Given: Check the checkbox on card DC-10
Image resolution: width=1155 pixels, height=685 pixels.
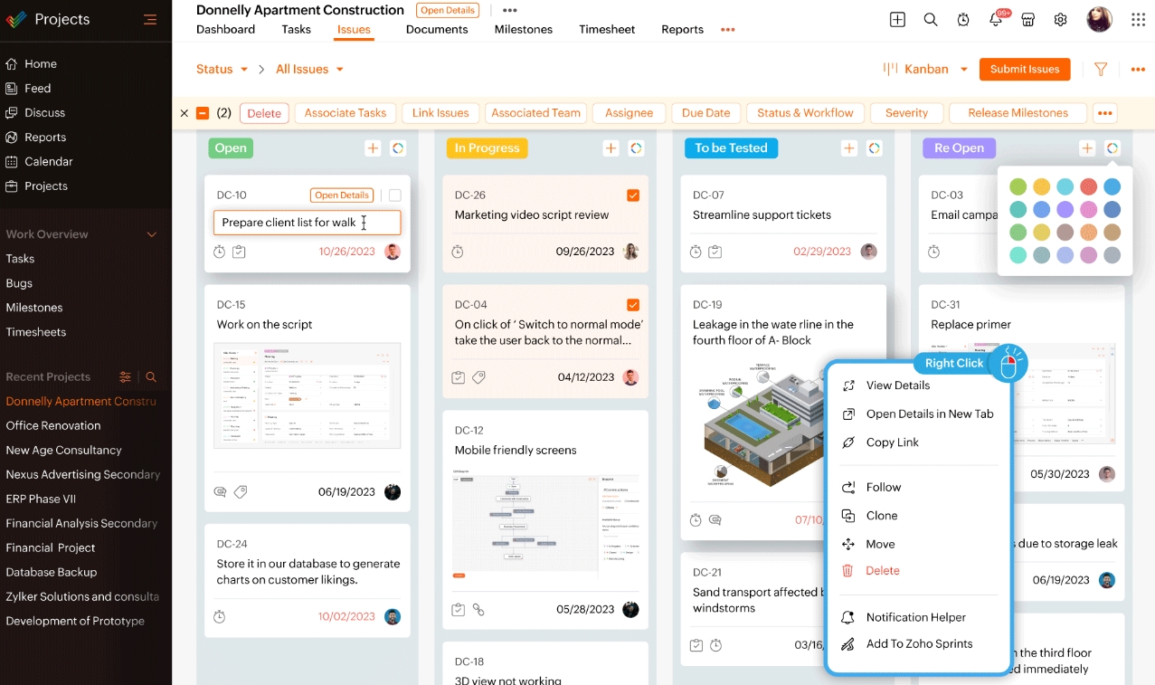Looking at the screenshot, I should [x=395, y=195].
